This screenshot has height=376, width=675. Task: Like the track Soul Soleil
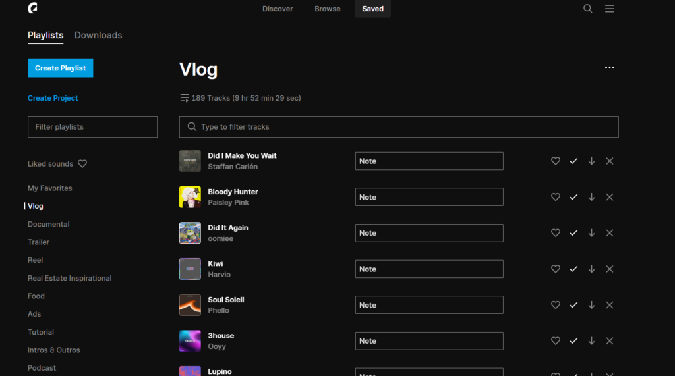coord(555,305)
